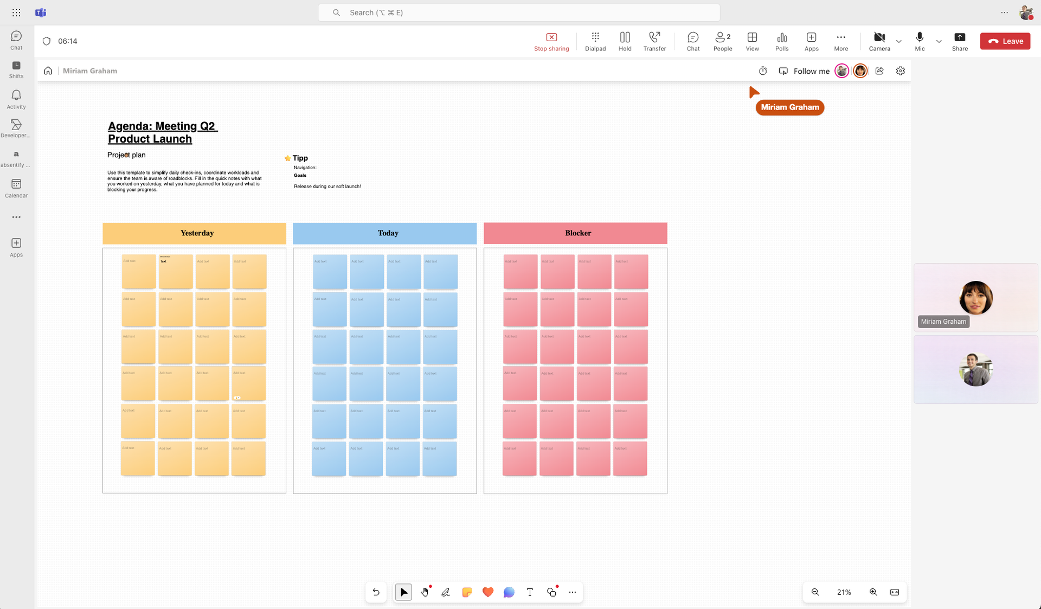Turn on the camera

pos(879,41)
